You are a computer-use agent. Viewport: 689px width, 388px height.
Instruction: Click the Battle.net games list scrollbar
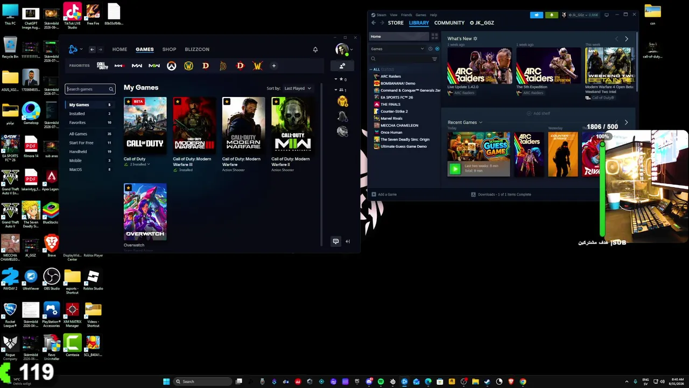tap(321, 164)
